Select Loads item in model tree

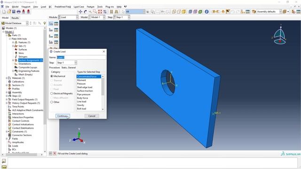[15, 146]
